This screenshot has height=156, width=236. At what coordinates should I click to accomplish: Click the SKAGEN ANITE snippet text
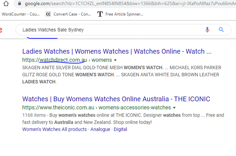click(122, 74)
